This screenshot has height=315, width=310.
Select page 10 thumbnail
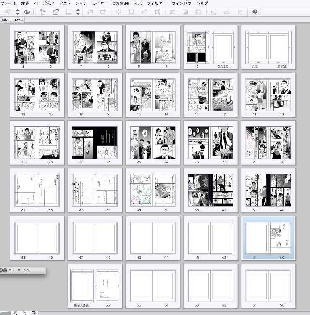pyautogui.click(x=280, y=95)
